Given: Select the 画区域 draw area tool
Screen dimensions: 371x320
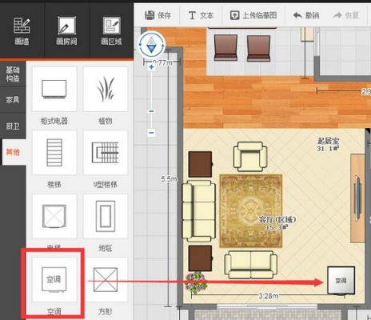Looking at the screenshot, I should (x=111, y=31).
